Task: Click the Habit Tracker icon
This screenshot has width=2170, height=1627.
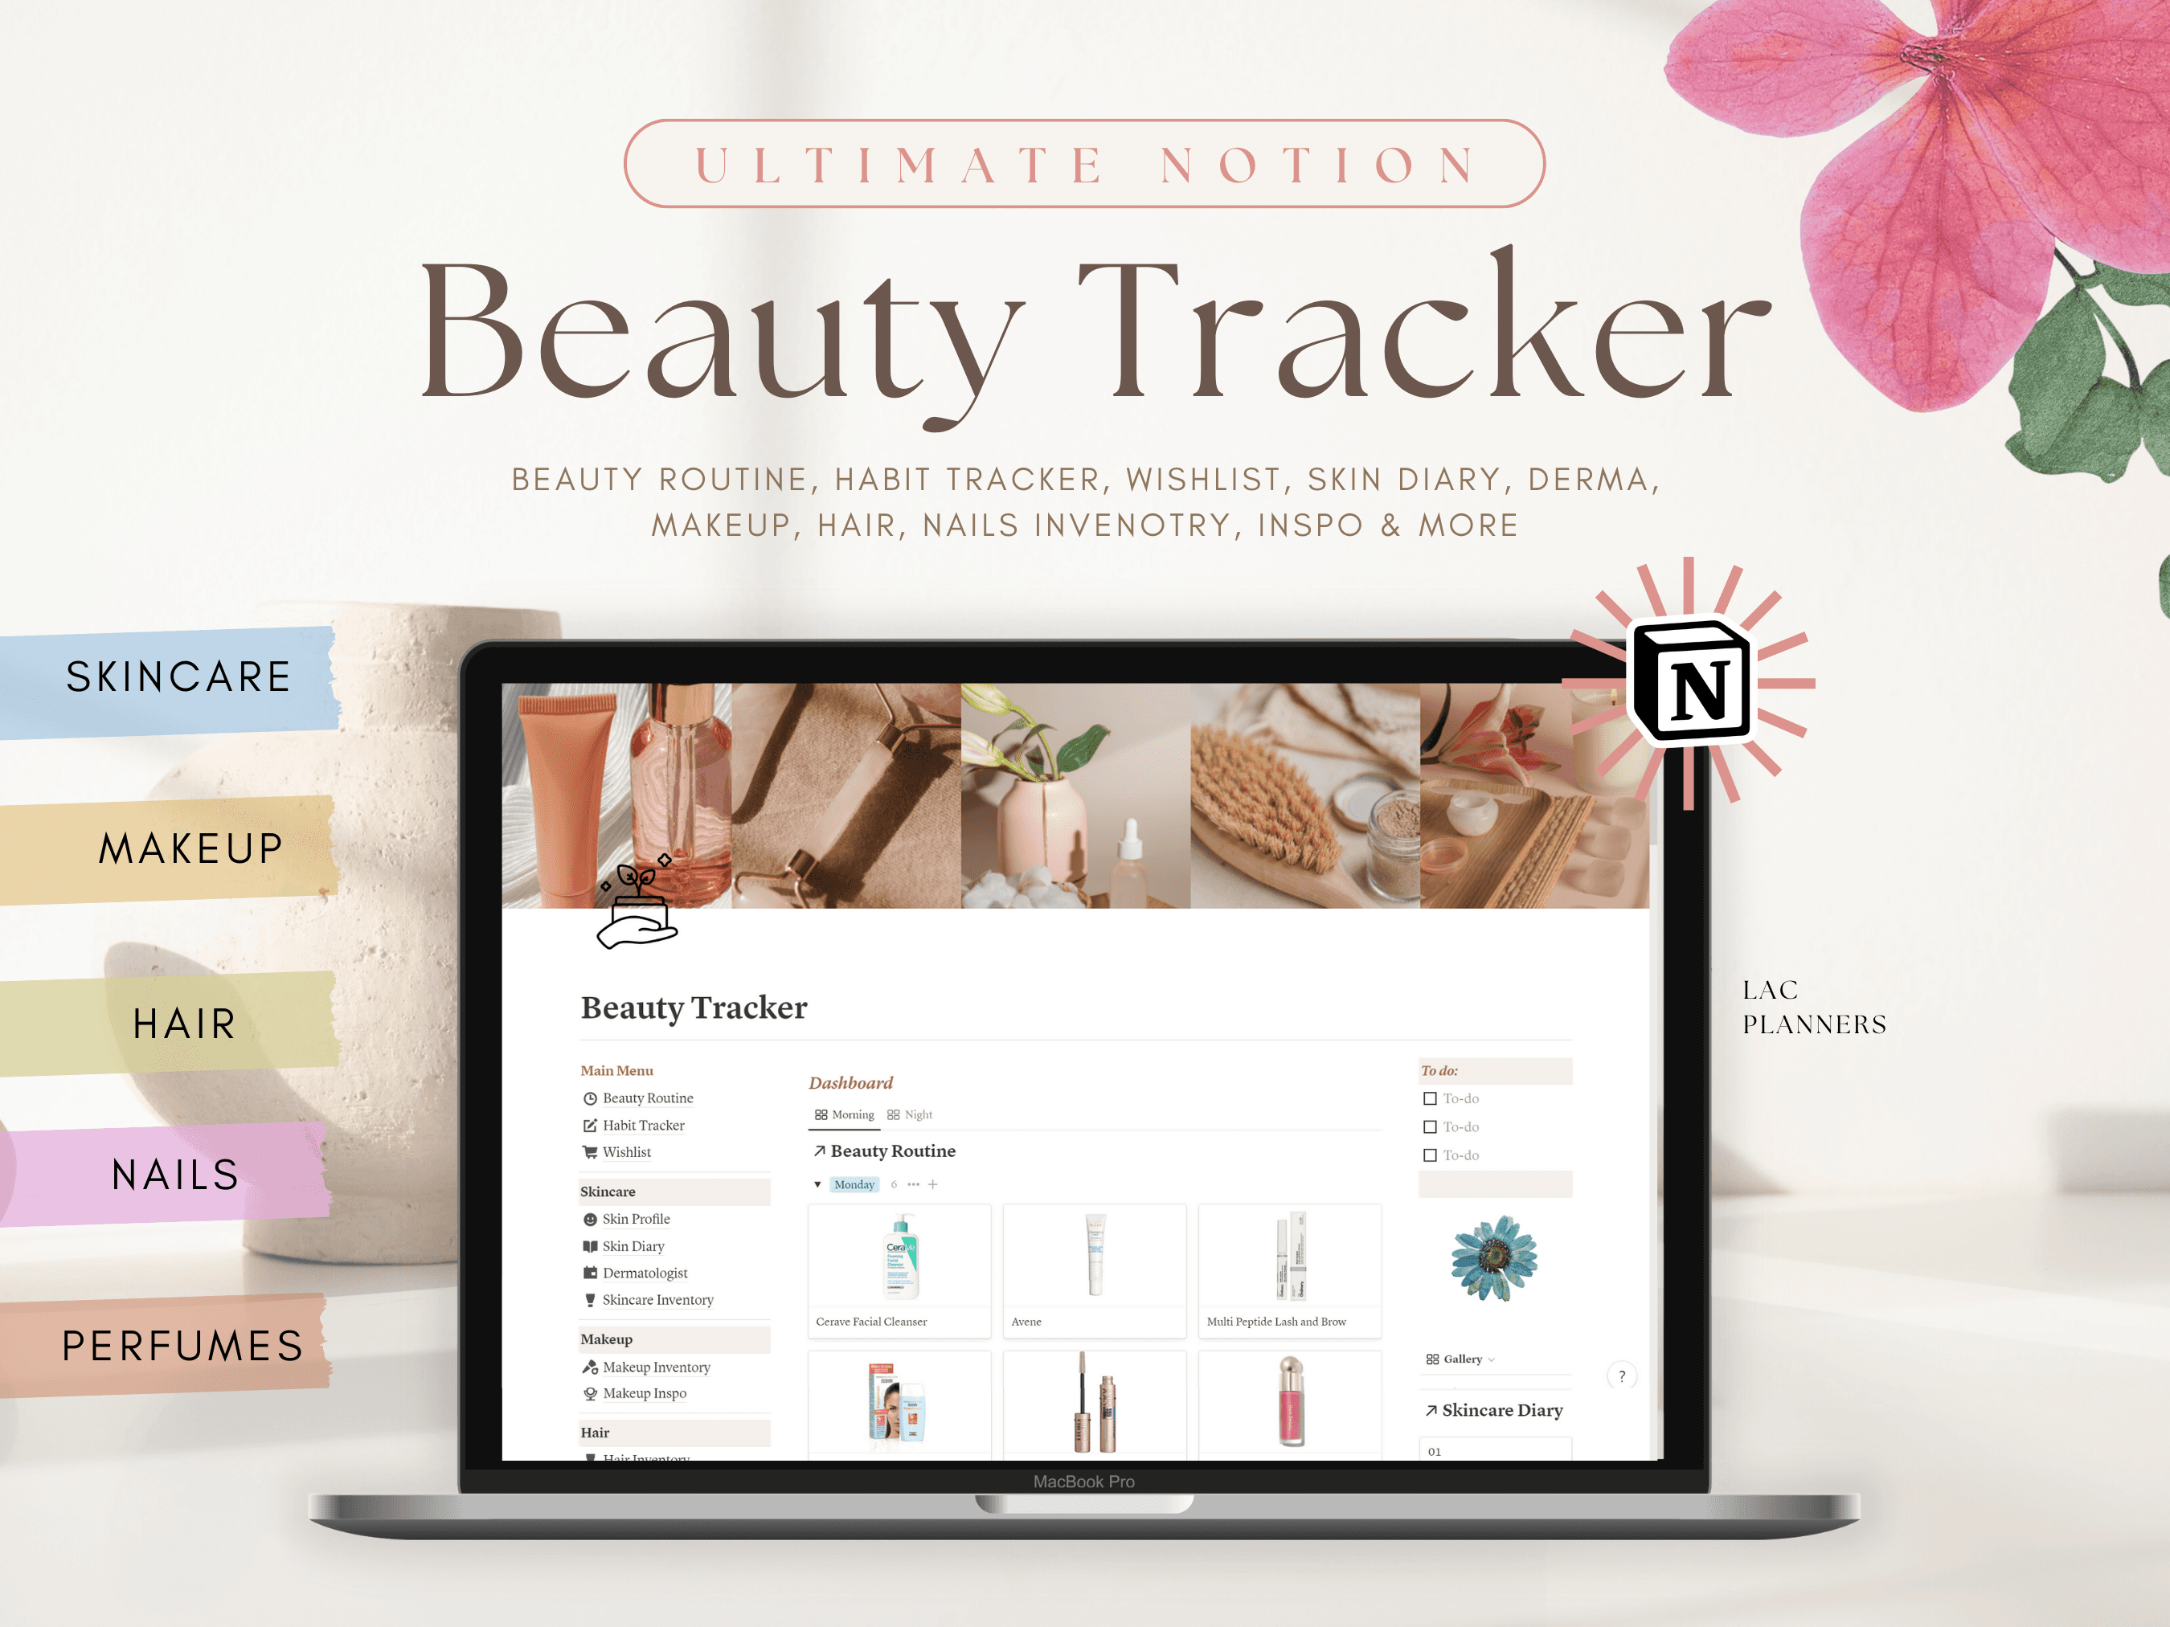Action: (589, 1126)
